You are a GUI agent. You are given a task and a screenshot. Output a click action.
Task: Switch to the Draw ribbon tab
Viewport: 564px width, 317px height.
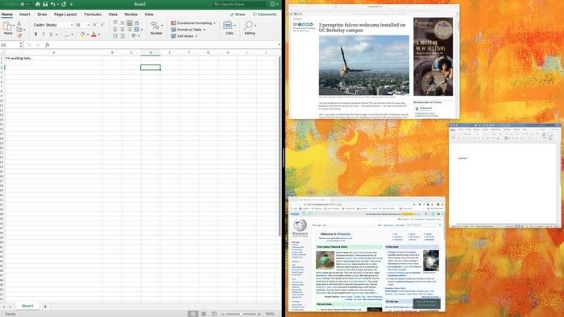pyautogui.click(x=42, y=14)
